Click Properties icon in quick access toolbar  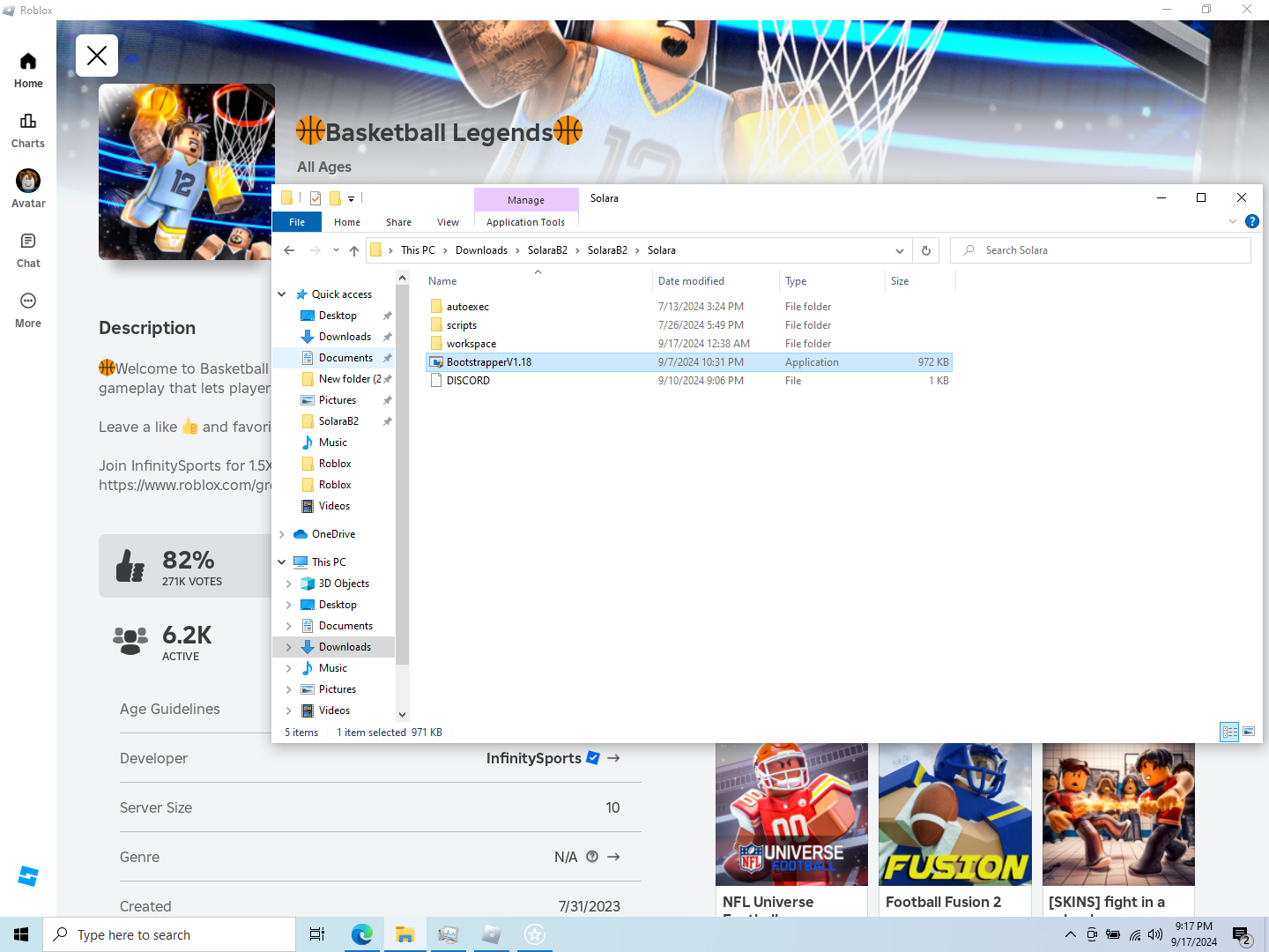(315, 198)
